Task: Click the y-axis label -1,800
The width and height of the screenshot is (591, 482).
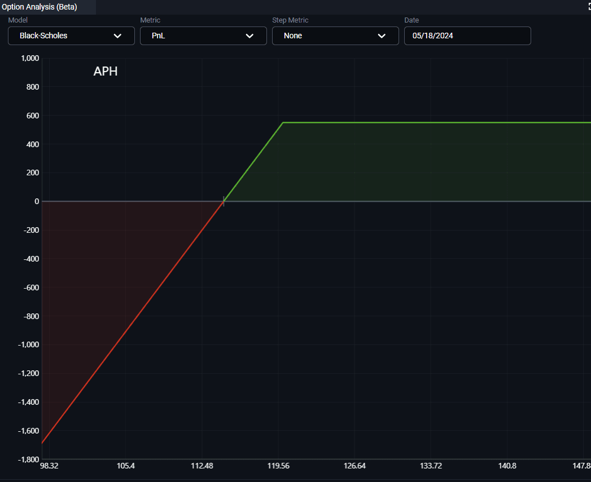Action: pyautogui.click(x=29, y=459)
